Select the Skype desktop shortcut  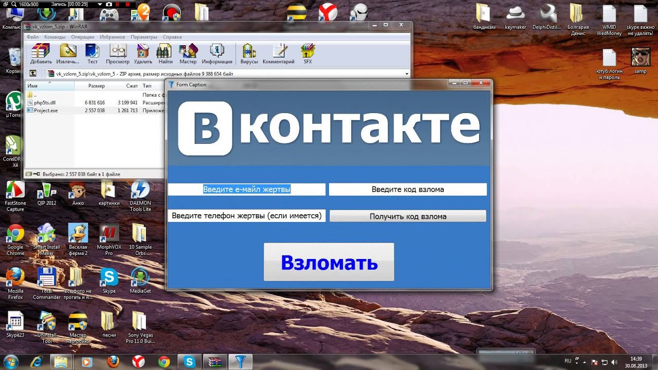click(x=109, y=281)
